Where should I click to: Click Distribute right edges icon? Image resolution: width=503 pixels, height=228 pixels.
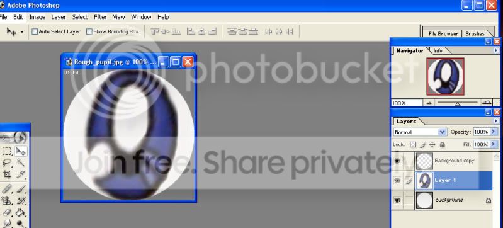point(290,31)
